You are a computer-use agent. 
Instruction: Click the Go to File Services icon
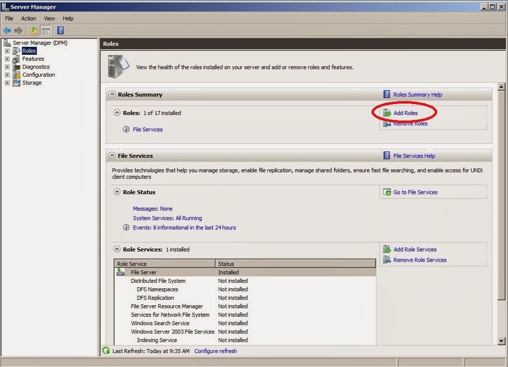click(387, 192)
